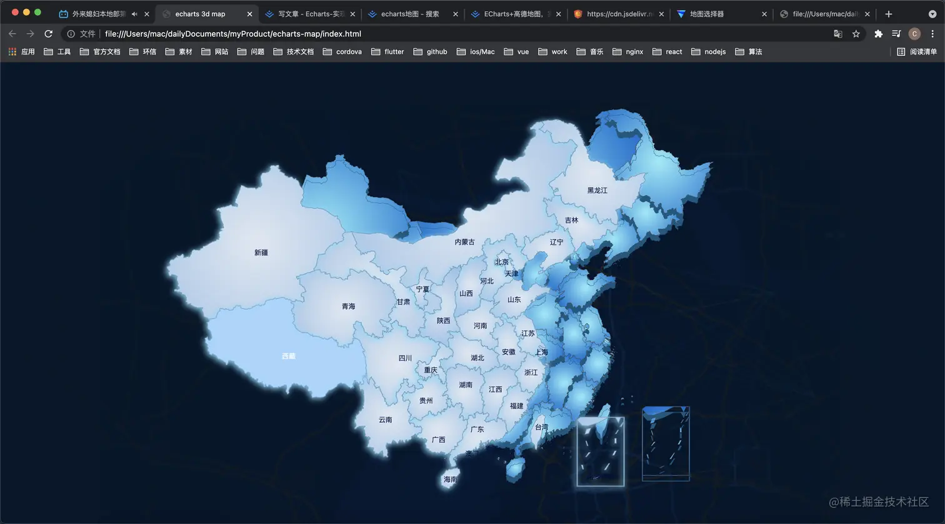Click the profile avatar C
The width and height of the screenshot is (945, 524).
(x=914, y=34)
